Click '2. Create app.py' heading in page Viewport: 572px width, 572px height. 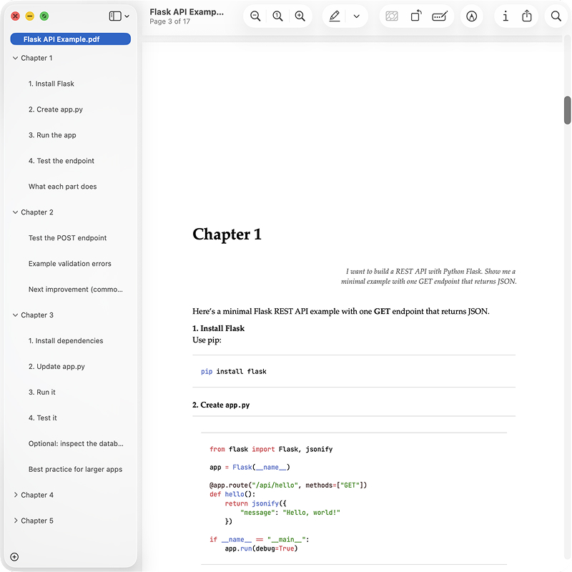pyautogui.click(x=221, y=405)
